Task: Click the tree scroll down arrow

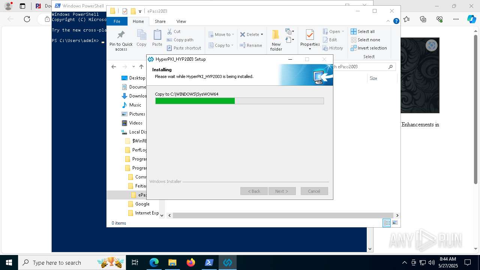Action: point(162,216)
